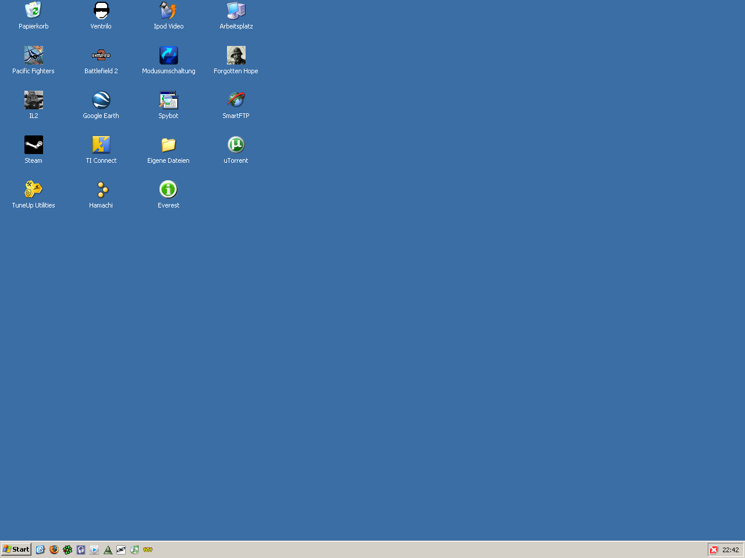The height and width of the screenshot is (558, 745).
Task: Click the Battlefield 2 desktop icon
Action: 101,55
